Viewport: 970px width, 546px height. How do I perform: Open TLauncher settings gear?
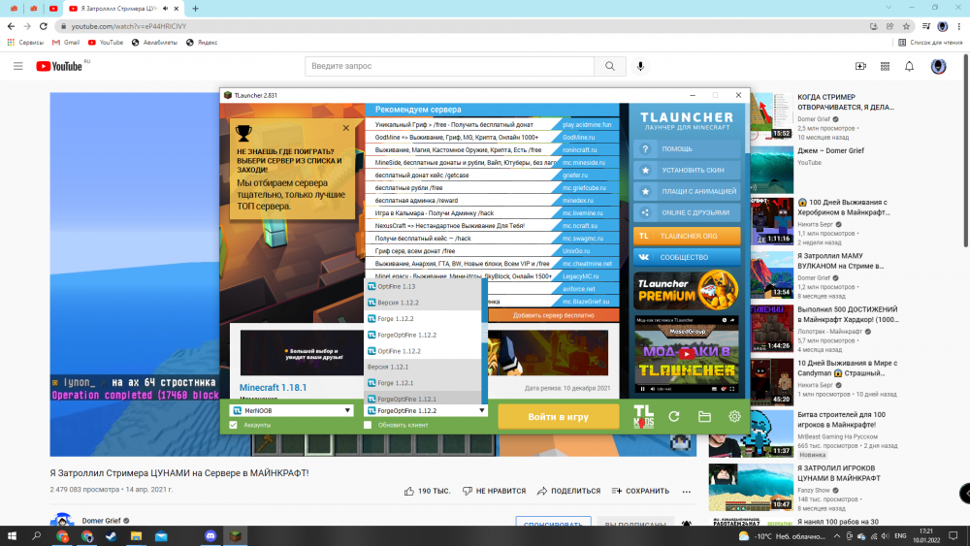coord(734,417)
